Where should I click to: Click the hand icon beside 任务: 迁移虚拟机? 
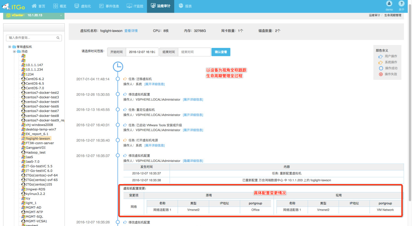tap(125, 79)
